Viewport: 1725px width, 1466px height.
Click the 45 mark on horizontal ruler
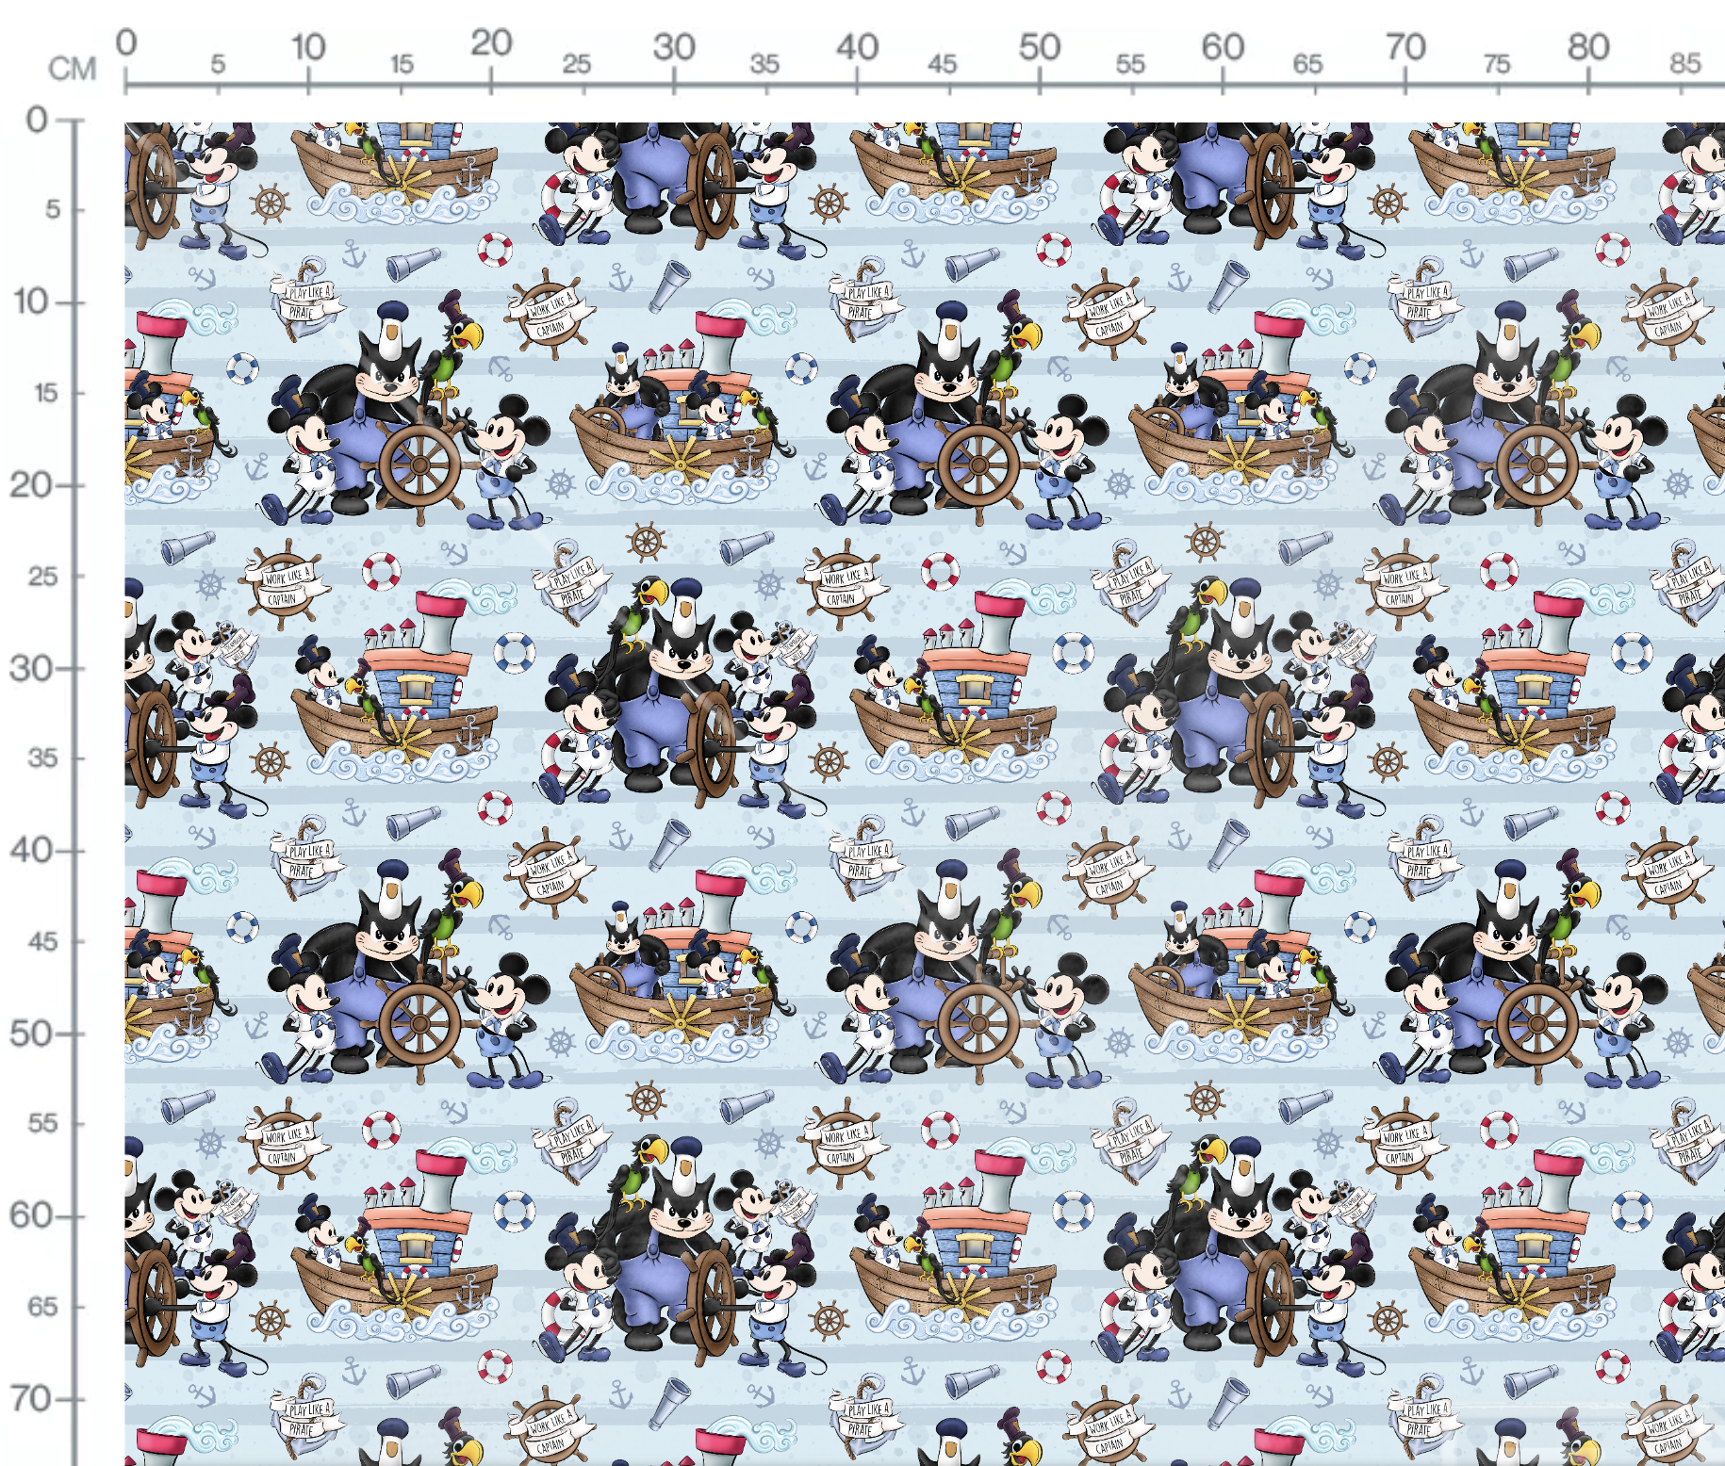942,63
